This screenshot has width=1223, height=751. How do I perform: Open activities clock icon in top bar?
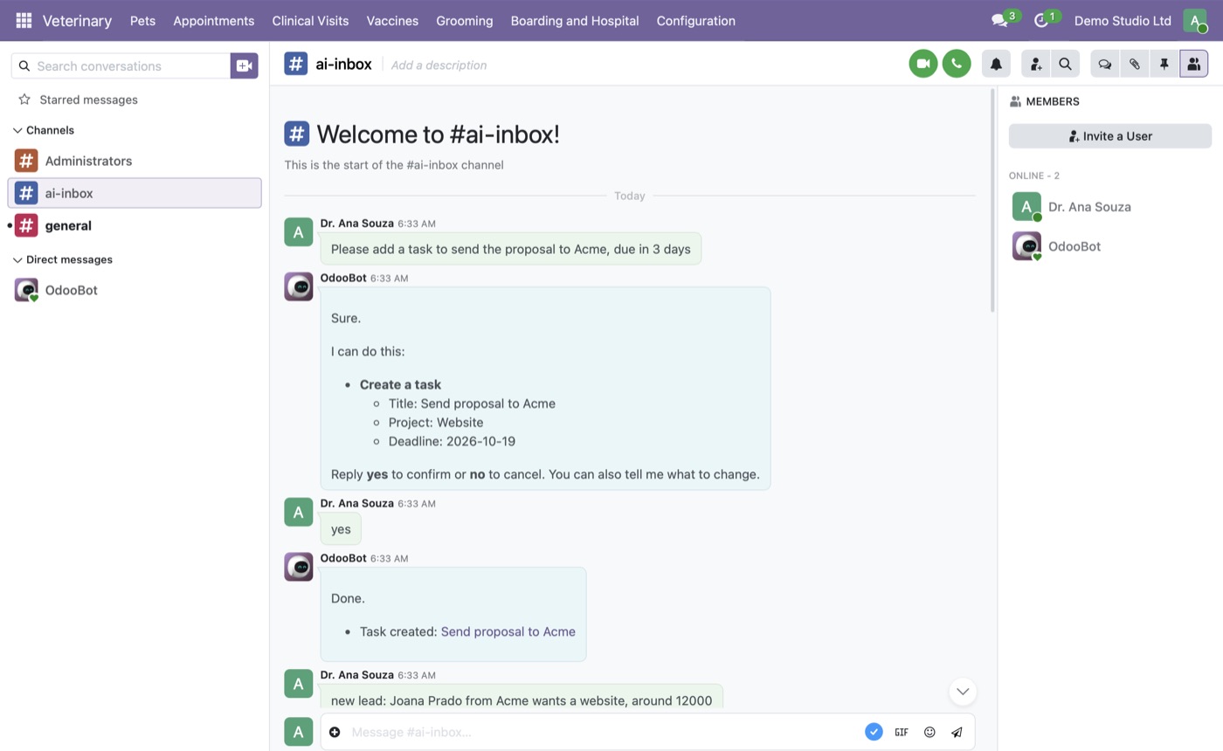1041,20
